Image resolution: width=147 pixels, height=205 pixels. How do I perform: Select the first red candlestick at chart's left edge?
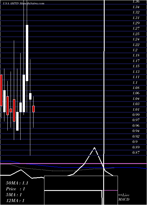(x=1, y=90)
